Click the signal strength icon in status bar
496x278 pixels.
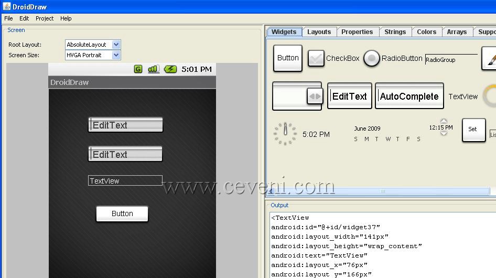pos(154,69)
